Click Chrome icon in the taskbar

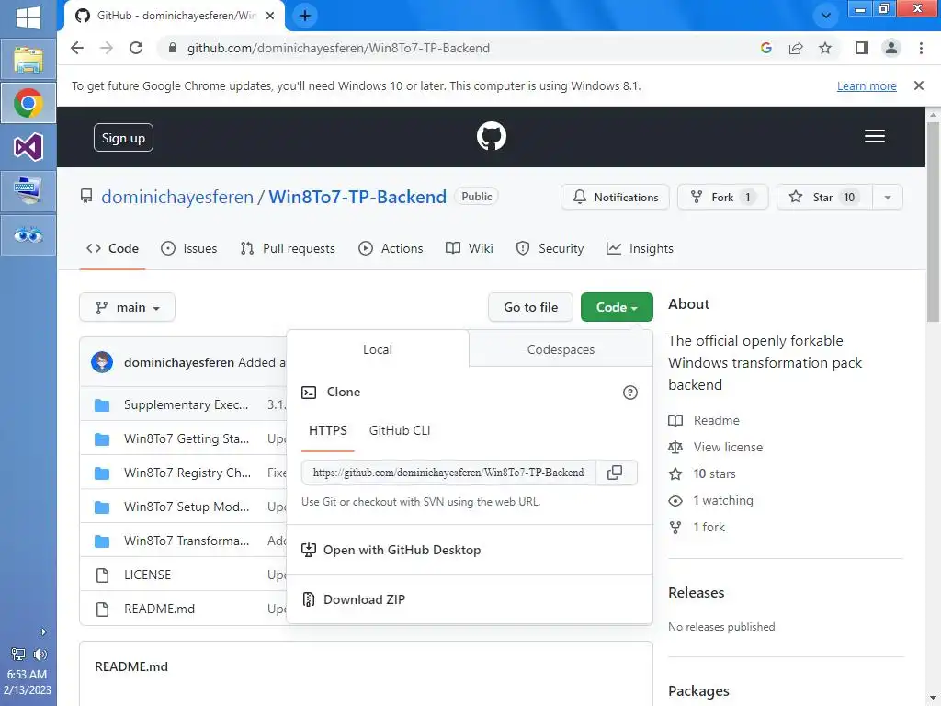tap(28, 103)
